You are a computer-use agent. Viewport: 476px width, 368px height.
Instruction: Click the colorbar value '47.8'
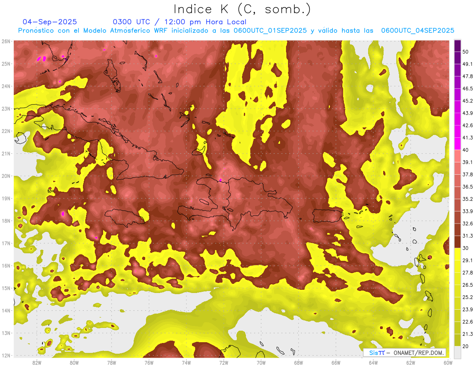(468, 76)
